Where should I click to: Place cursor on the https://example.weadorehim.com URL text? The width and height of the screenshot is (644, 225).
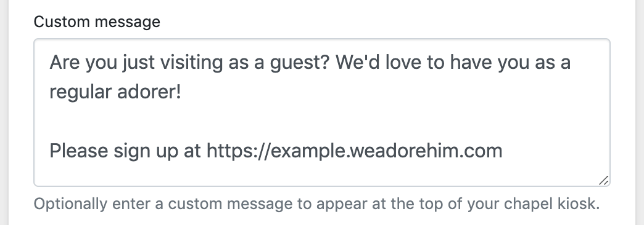click(355, 151)
